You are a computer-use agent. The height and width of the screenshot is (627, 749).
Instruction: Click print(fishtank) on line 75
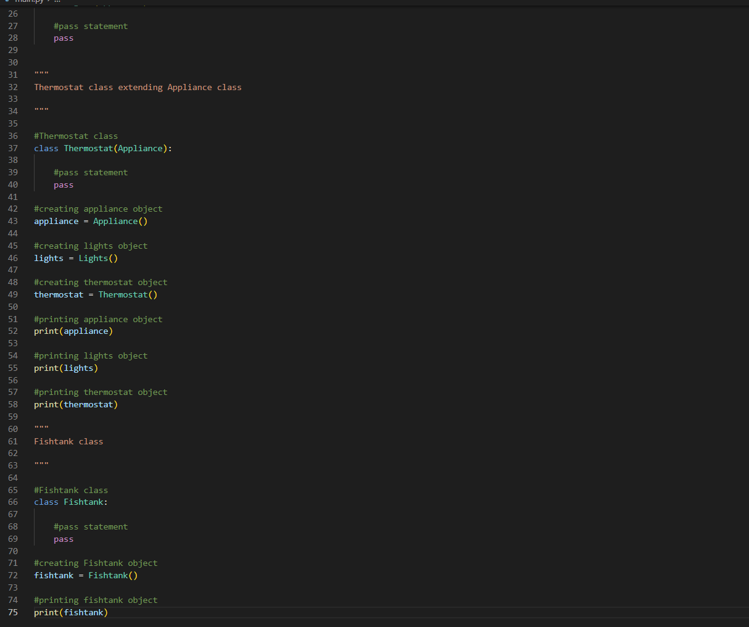pos(70,612)
